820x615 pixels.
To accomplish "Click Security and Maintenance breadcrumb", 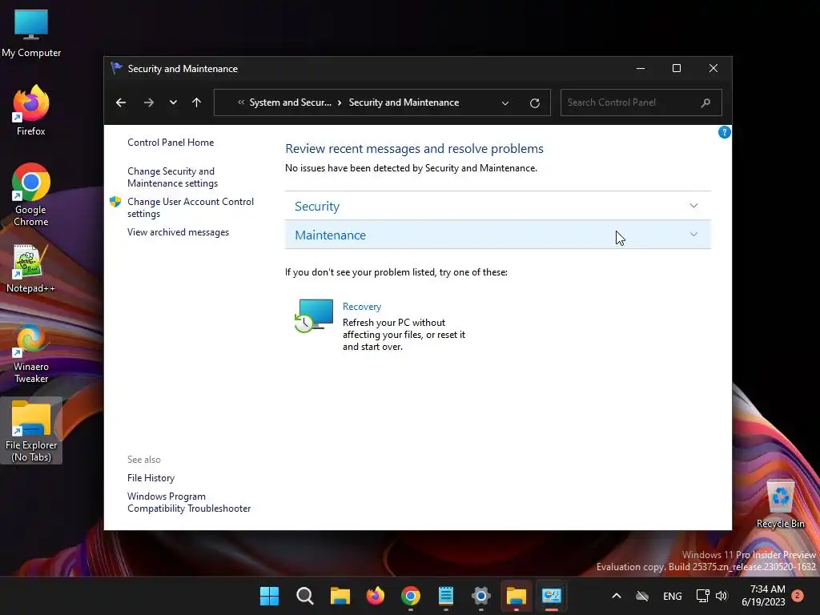I will coord(404,102).
